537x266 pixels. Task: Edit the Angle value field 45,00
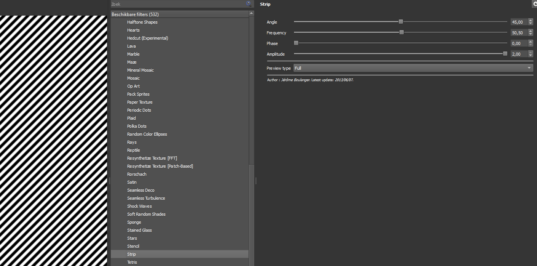point(519,22)
